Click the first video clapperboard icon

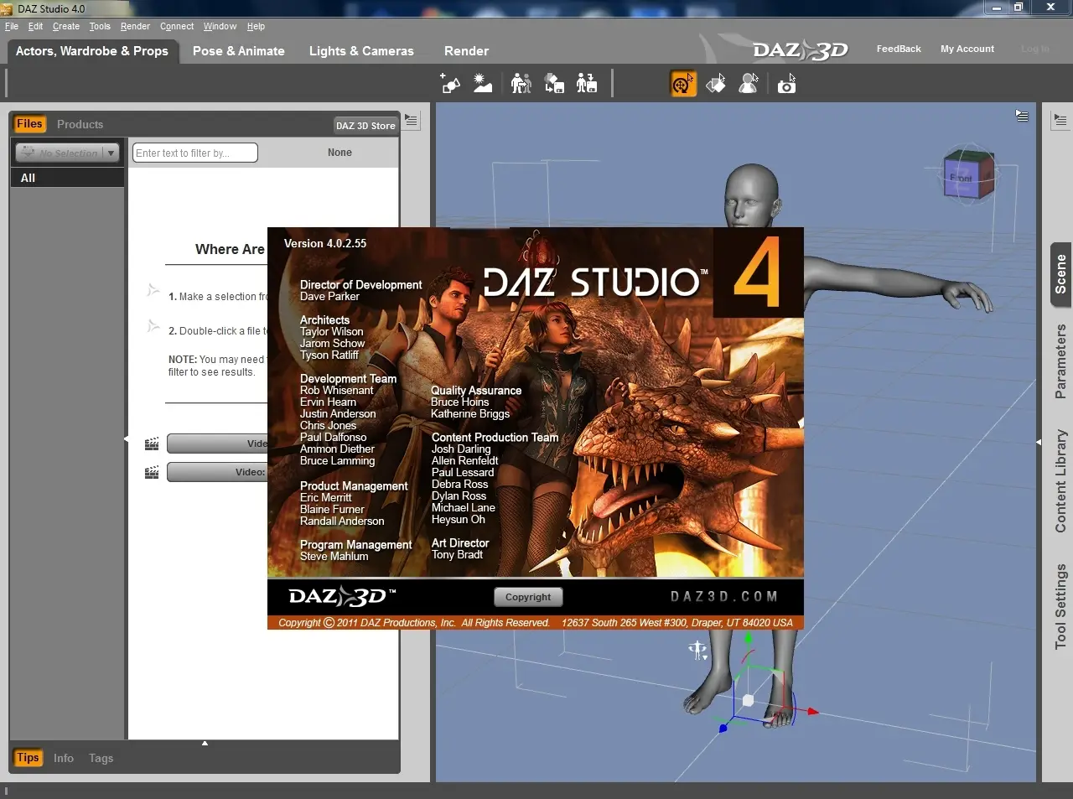coord(152,444)
